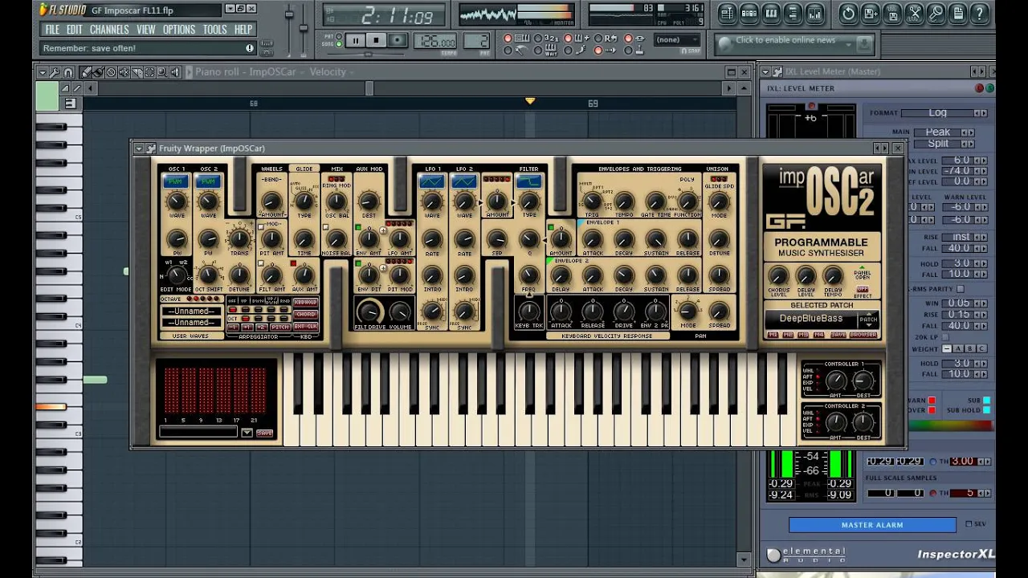Select weighting C in Level Meter
The image size is (1028, 578).
point(981,348)
